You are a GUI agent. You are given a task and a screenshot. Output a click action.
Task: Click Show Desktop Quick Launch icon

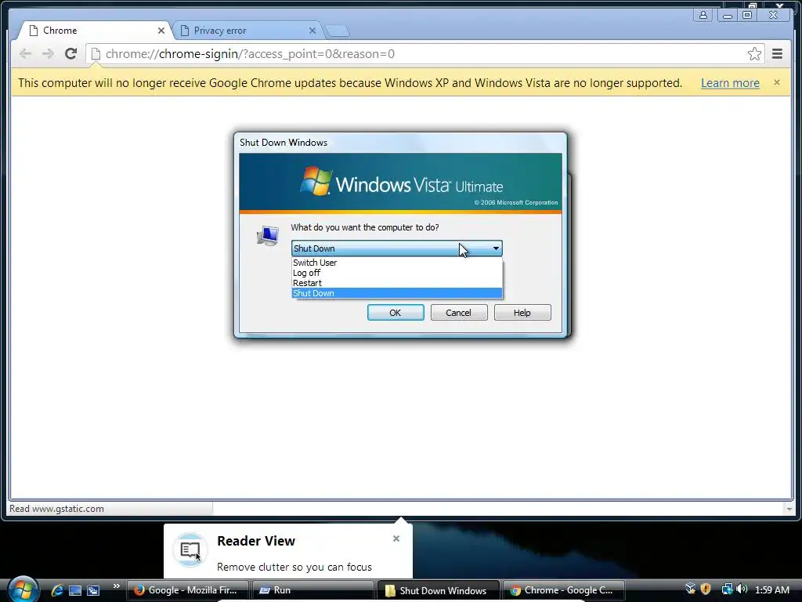tap(75, 590)
